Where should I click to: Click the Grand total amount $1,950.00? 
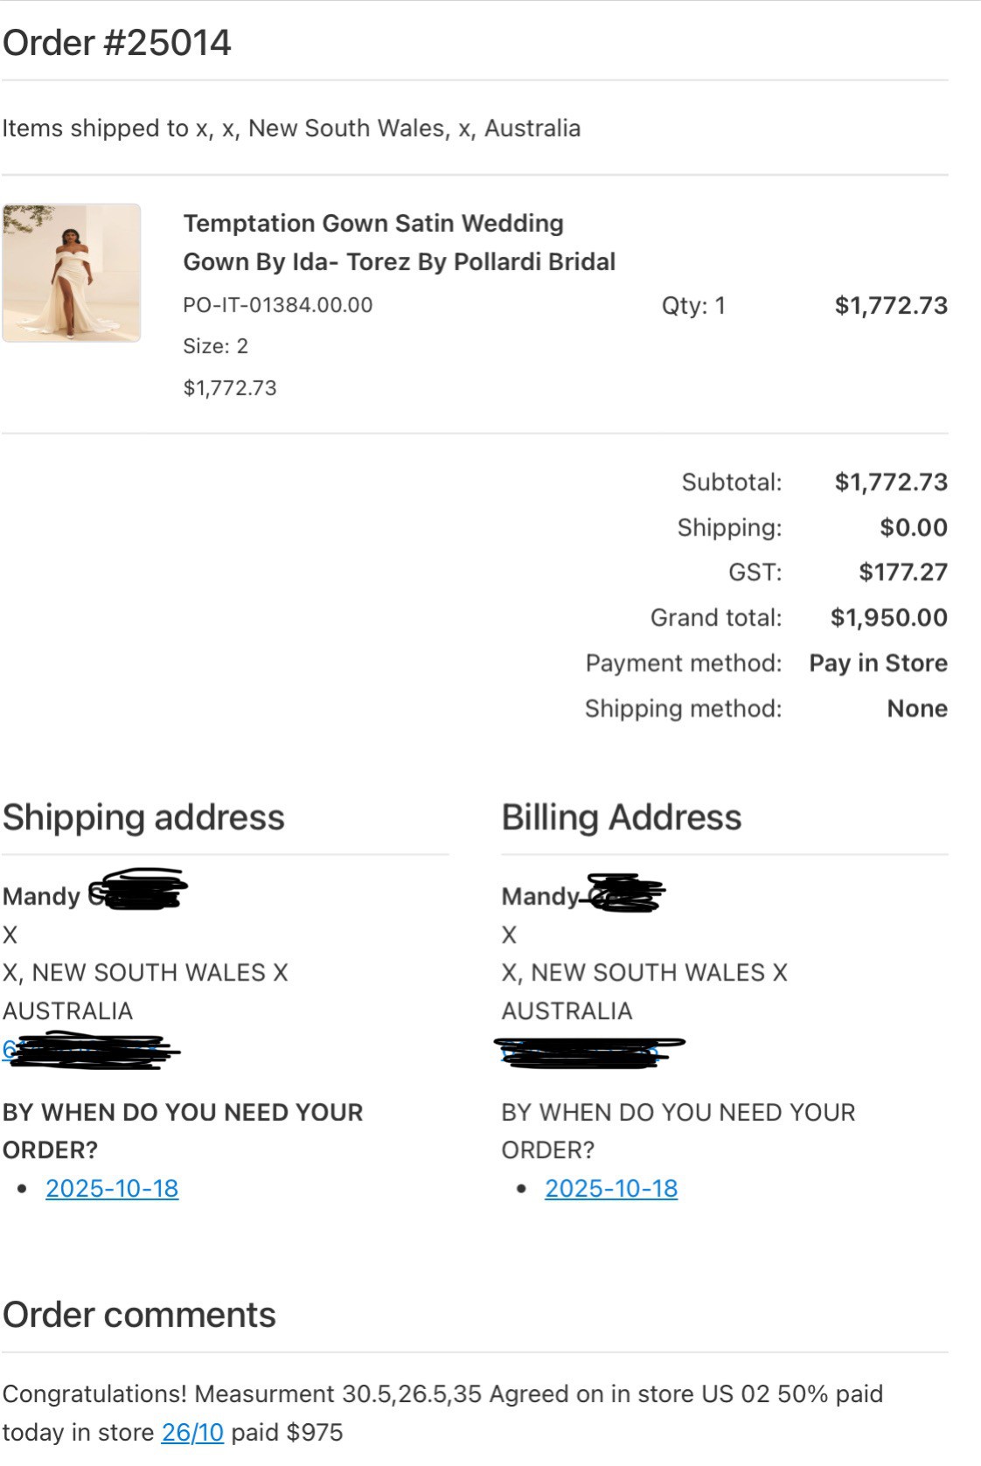coord(889,617)
